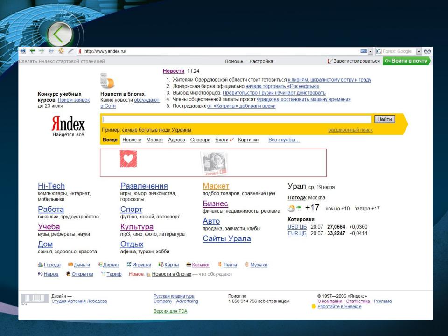Image resolution: width=448 pixels, height=336 pixels.
Task: Open the Настройка link
Action: coord(261,61)
